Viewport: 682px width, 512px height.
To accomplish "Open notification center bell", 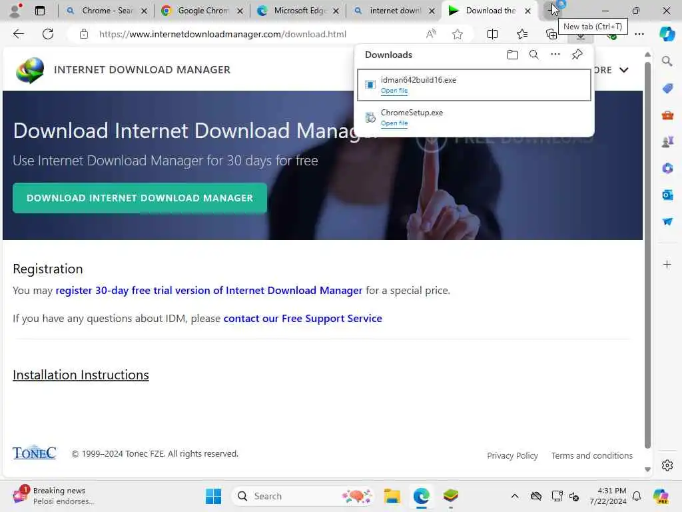I will pyautogui.click(x=637, y=496).
